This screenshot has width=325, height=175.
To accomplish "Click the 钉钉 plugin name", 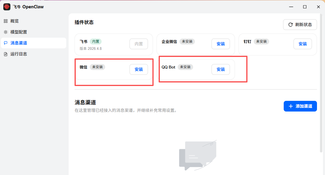I will click(247, 42).
